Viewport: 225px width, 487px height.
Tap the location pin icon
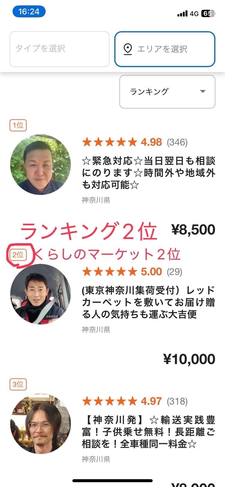pos(128,49)
